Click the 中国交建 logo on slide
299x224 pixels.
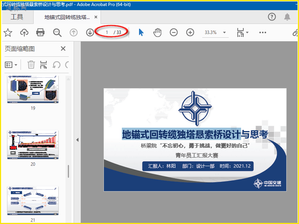(x=267, y=183)
